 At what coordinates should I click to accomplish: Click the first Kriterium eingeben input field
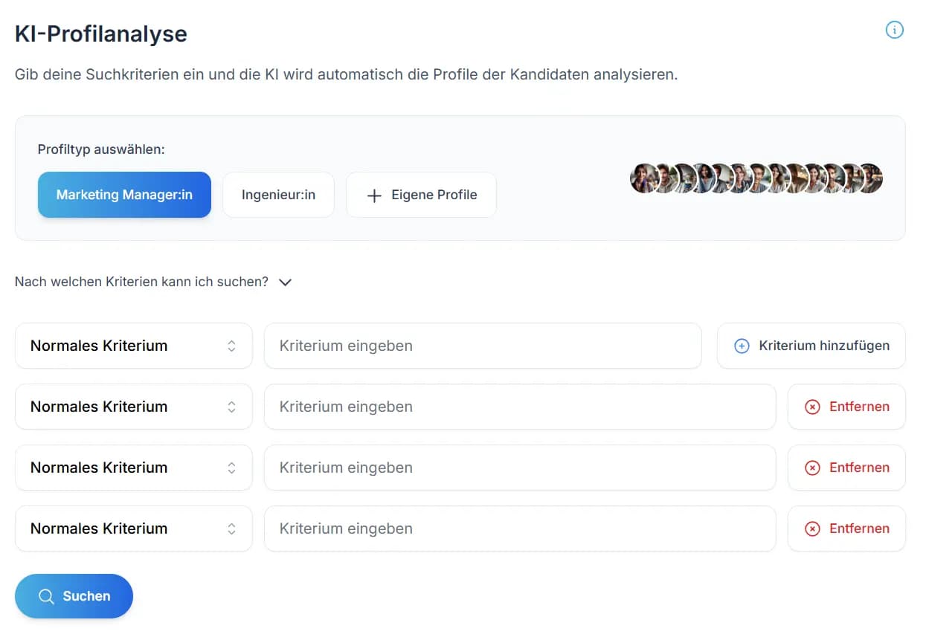[483, 346]
